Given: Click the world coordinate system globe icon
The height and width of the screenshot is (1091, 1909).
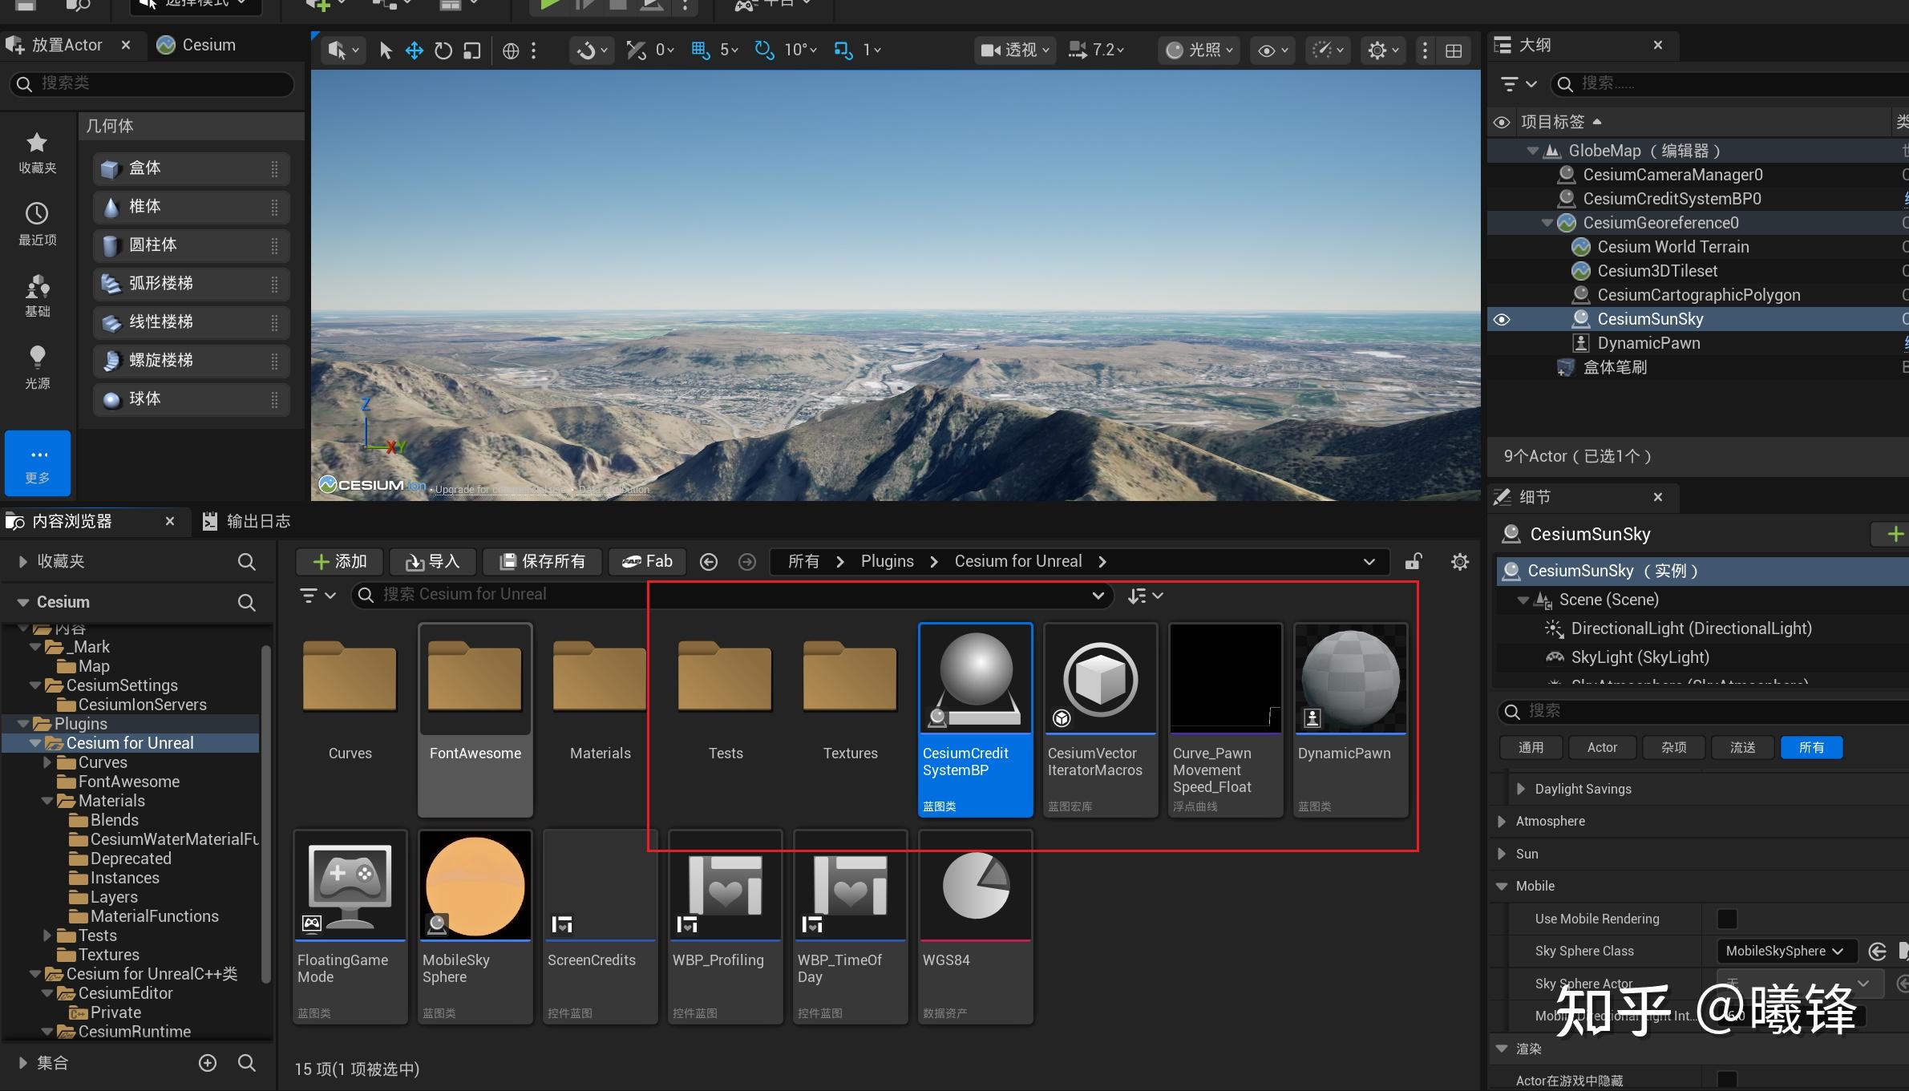Looking at the screenshot, I should coord(511,51).
